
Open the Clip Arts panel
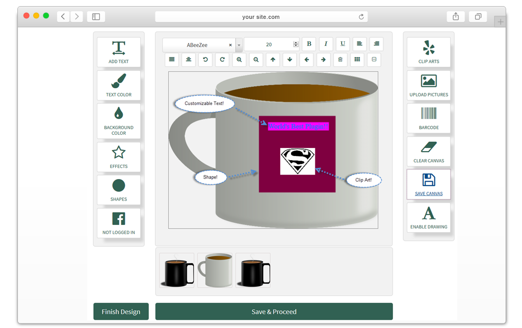pos(428,52)
